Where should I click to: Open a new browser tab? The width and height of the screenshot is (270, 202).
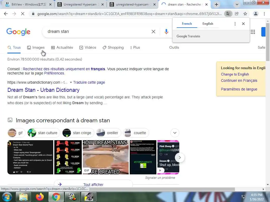(216, 4)
